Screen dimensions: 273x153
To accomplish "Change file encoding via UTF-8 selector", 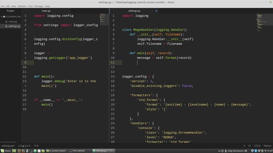I will (257, 146).
